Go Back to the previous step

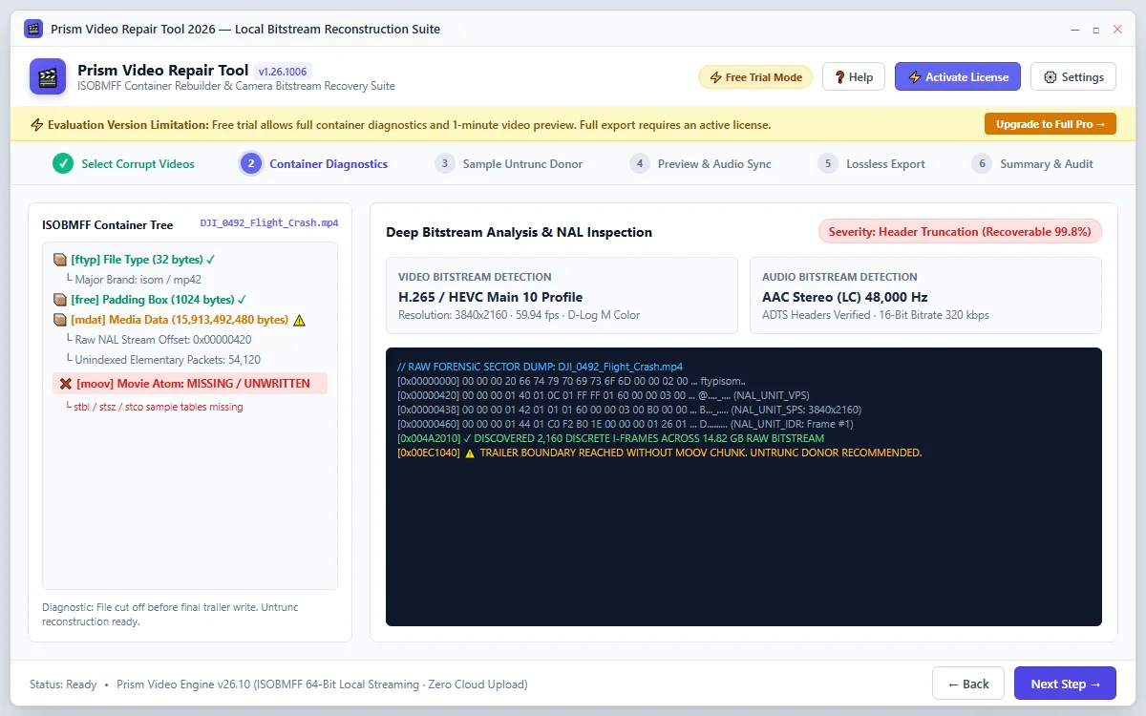[968, 684]
